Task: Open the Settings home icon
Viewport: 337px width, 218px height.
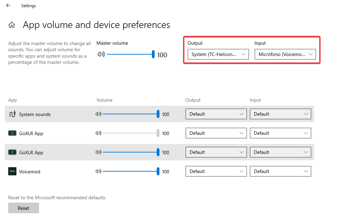Action: coord(12,25)
